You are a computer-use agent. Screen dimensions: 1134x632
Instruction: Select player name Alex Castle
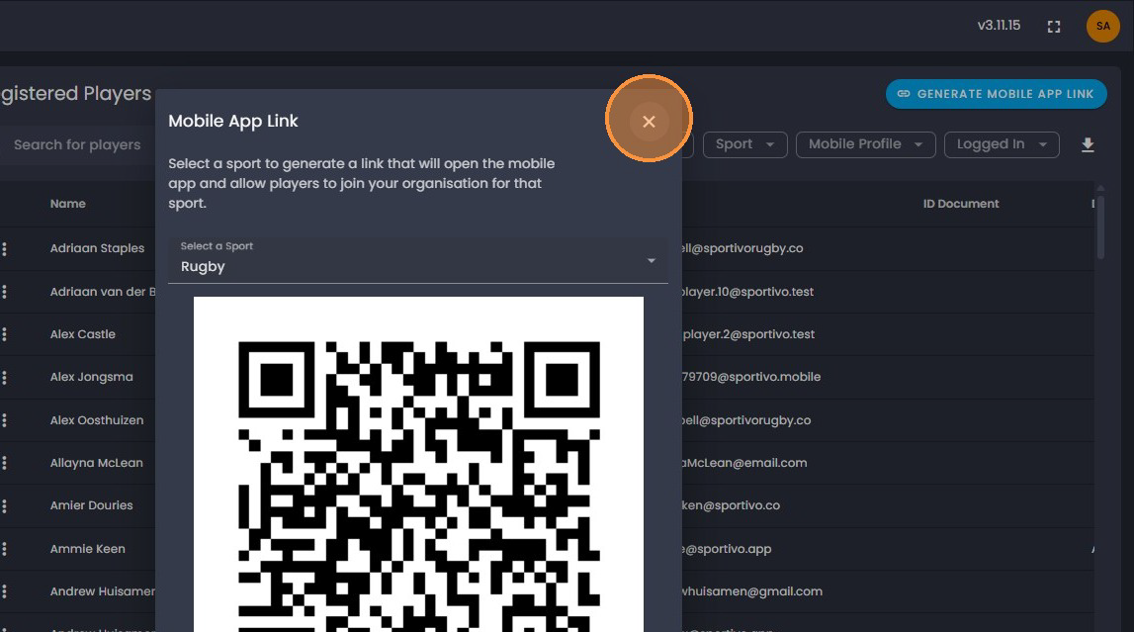[x=82, y=334]
